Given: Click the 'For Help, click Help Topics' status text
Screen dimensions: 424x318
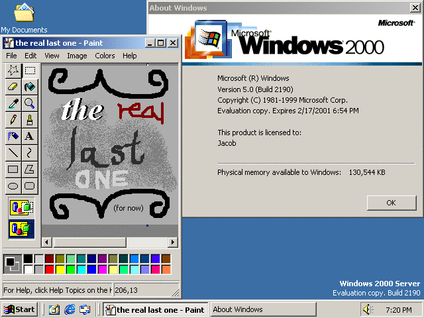Looking at the screenshot, I should pyautogui.click(x=58, y=290).
